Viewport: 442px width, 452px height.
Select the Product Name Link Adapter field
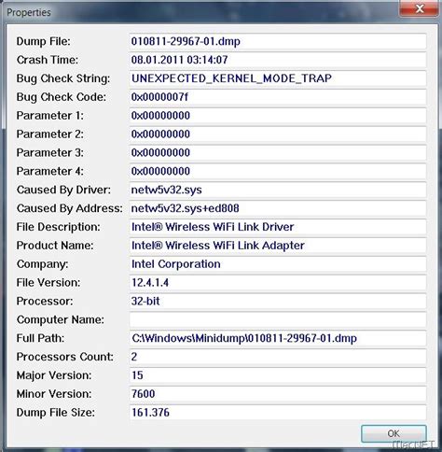pos(278,246)
